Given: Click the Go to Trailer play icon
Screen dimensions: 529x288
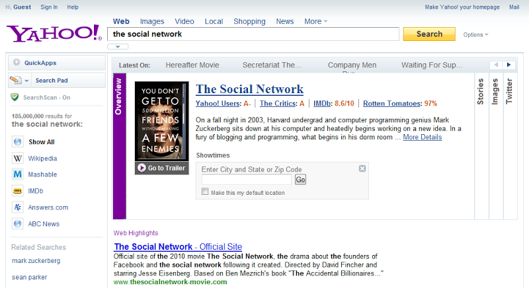Looking at the screenshot, I should pos(142,168).
